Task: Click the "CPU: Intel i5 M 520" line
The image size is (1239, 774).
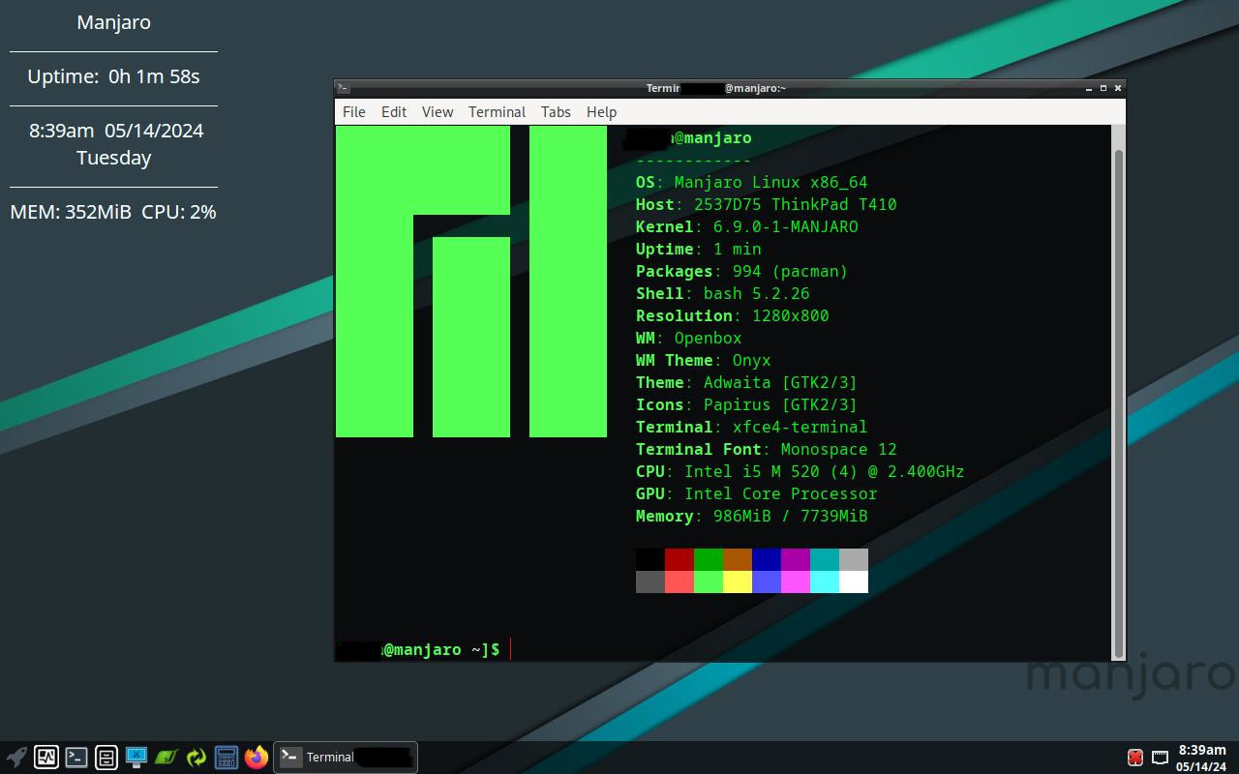Action: [x=800, y=471]
